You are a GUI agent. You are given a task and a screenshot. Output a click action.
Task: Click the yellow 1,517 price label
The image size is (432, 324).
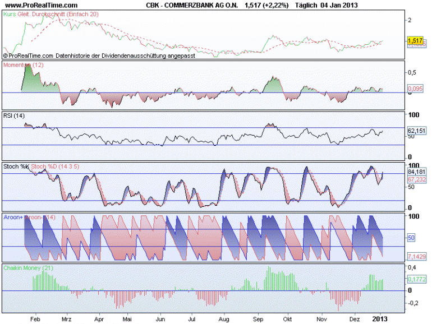coord(415,40)
